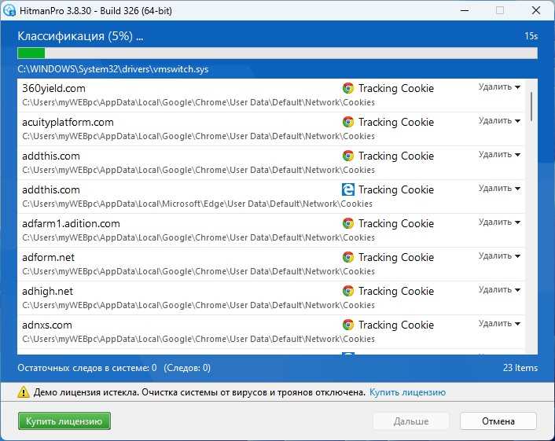Viewport: 555px width, 441px height.
Task: Click the Chrome icon for adfarm1.adition.com
Action: [348, 223]
